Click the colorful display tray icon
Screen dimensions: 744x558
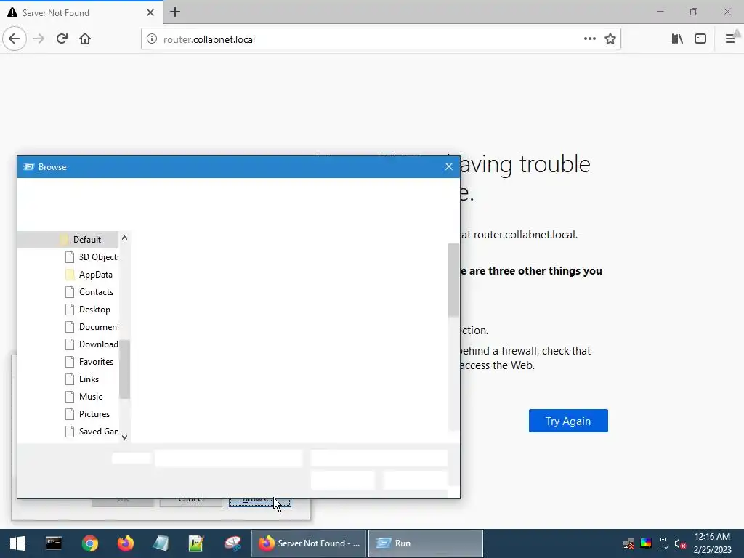(x=646, y=543)
